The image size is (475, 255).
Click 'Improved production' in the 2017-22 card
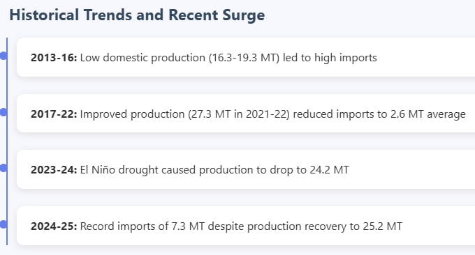click(133, 114)
